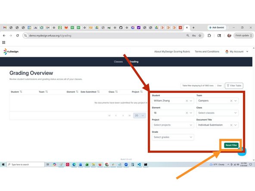Go to first page of table
Screen dimensions: 255x191
pos(109,115)
